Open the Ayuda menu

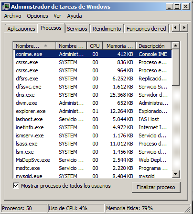tap(75, 16)
